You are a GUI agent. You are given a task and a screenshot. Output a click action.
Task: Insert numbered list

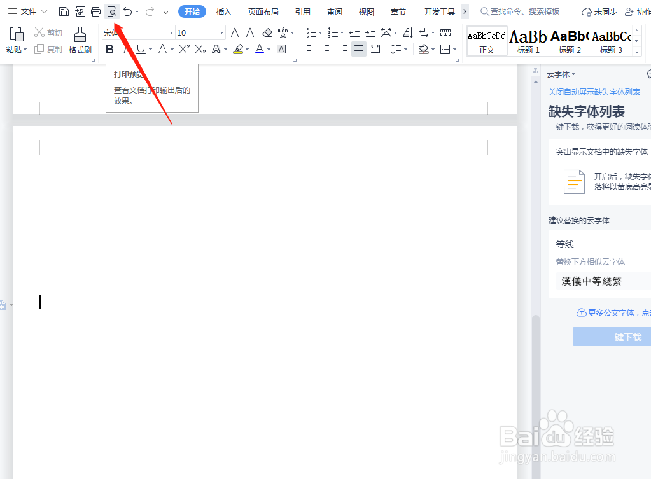click(333, 32)
